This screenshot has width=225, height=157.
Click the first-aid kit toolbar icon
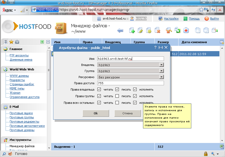(186, 31)
